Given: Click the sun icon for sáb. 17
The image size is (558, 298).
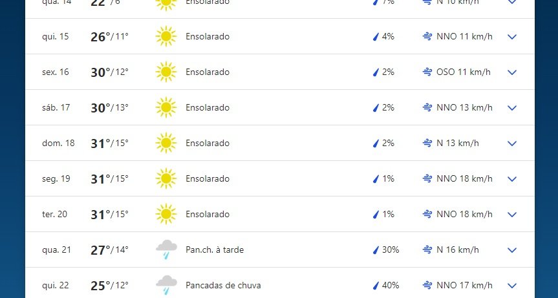Looking at the screenshot, I should (x=166, y=107).
